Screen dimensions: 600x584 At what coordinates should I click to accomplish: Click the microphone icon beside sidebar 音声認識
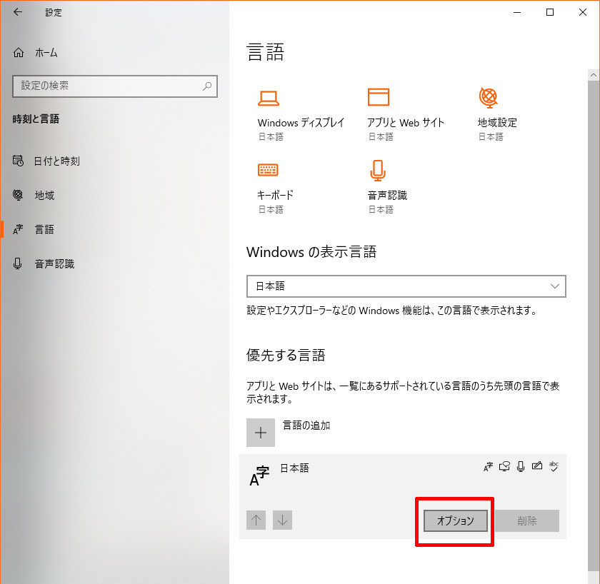pos(18,263)
